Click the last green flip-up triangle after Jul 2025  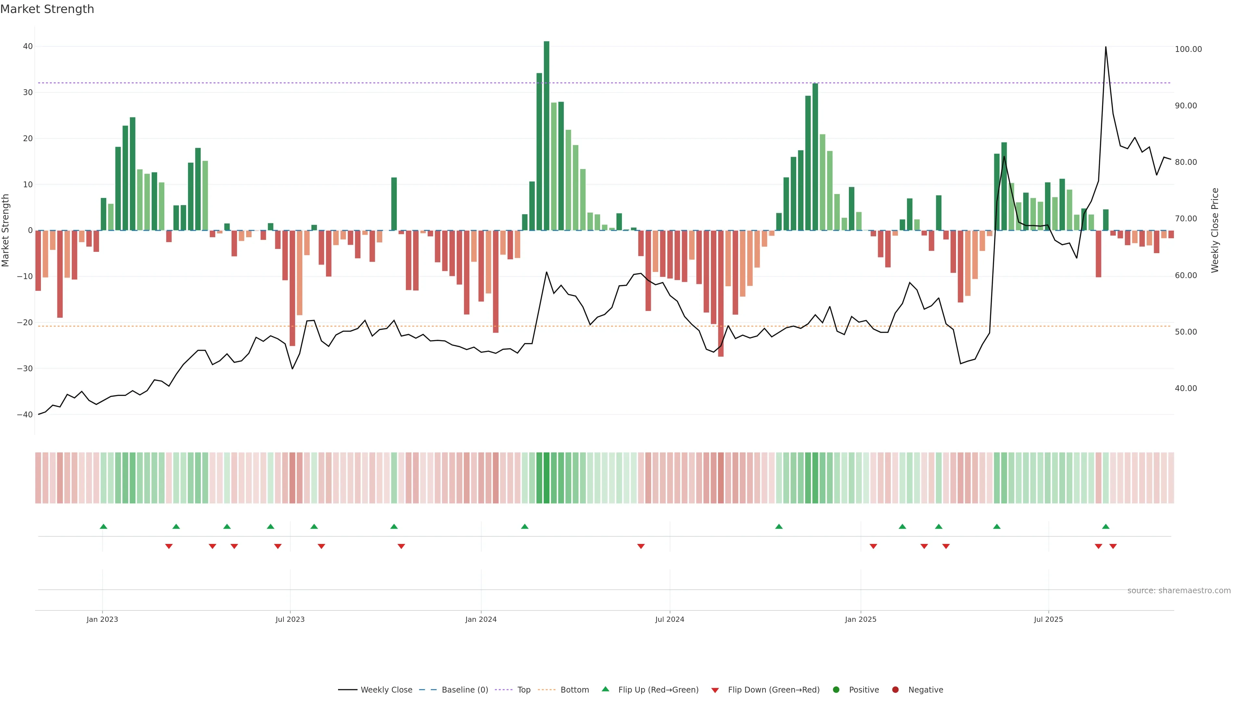(x=1106, y=526)
